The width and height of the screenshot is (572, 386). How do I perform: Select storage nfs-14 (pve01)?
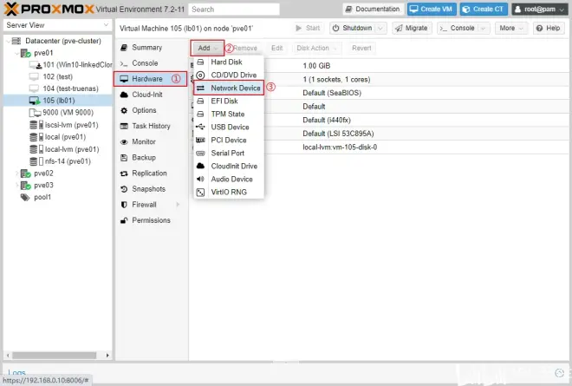point(58,161)
